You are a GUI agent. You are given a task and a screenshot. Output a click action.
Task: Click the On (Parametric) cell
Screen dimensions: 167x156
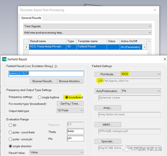131,47
